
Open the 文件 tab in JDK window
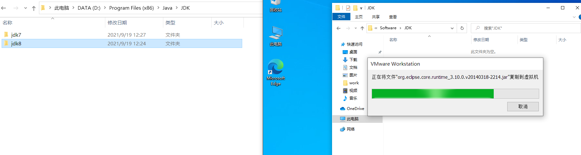pyautogui.click(x=341, y=17)
